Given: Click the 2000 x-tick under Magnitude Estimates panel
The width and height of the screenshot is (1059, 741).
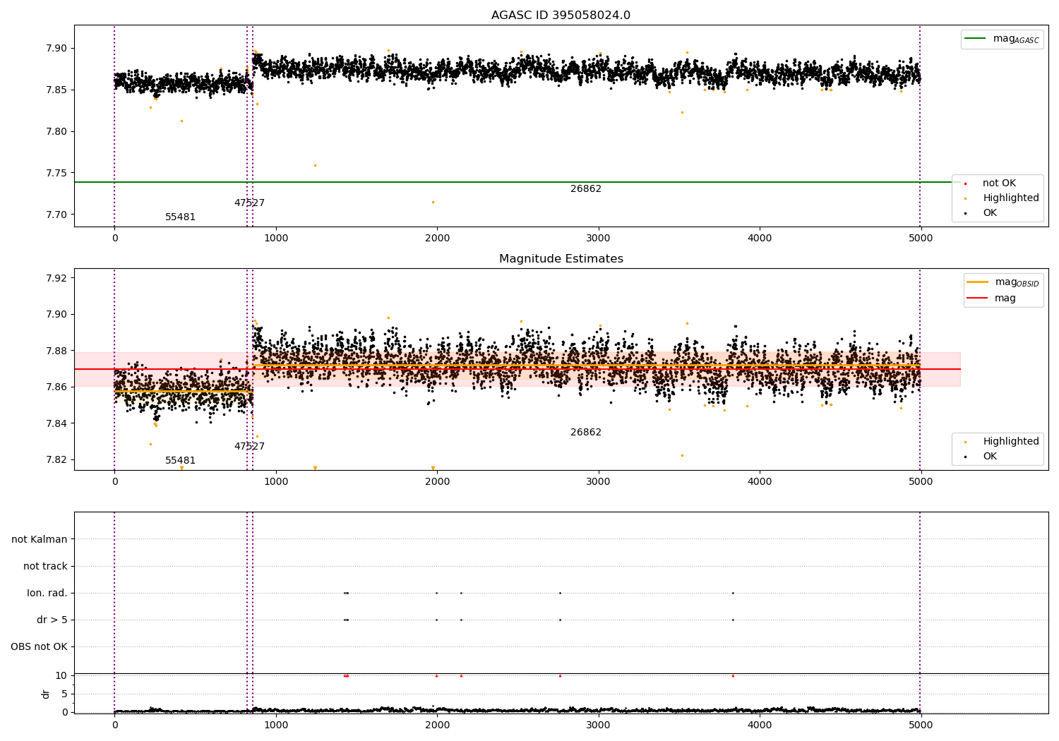Looking at the screenshot, I should pos(437,482).
